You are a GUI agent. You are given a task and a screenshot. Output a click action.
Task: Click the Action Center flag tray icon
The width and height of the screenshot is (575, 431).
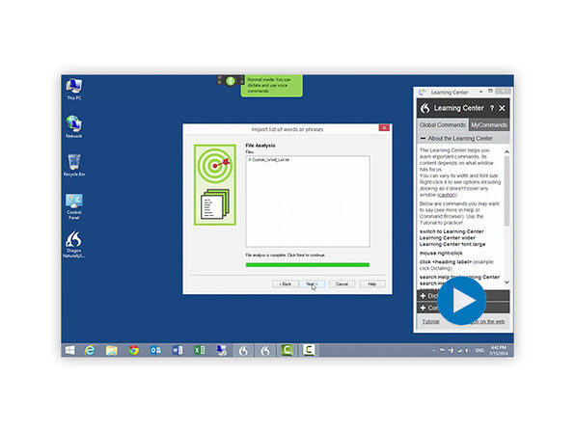pyautogui.click(x=443, y=350)
